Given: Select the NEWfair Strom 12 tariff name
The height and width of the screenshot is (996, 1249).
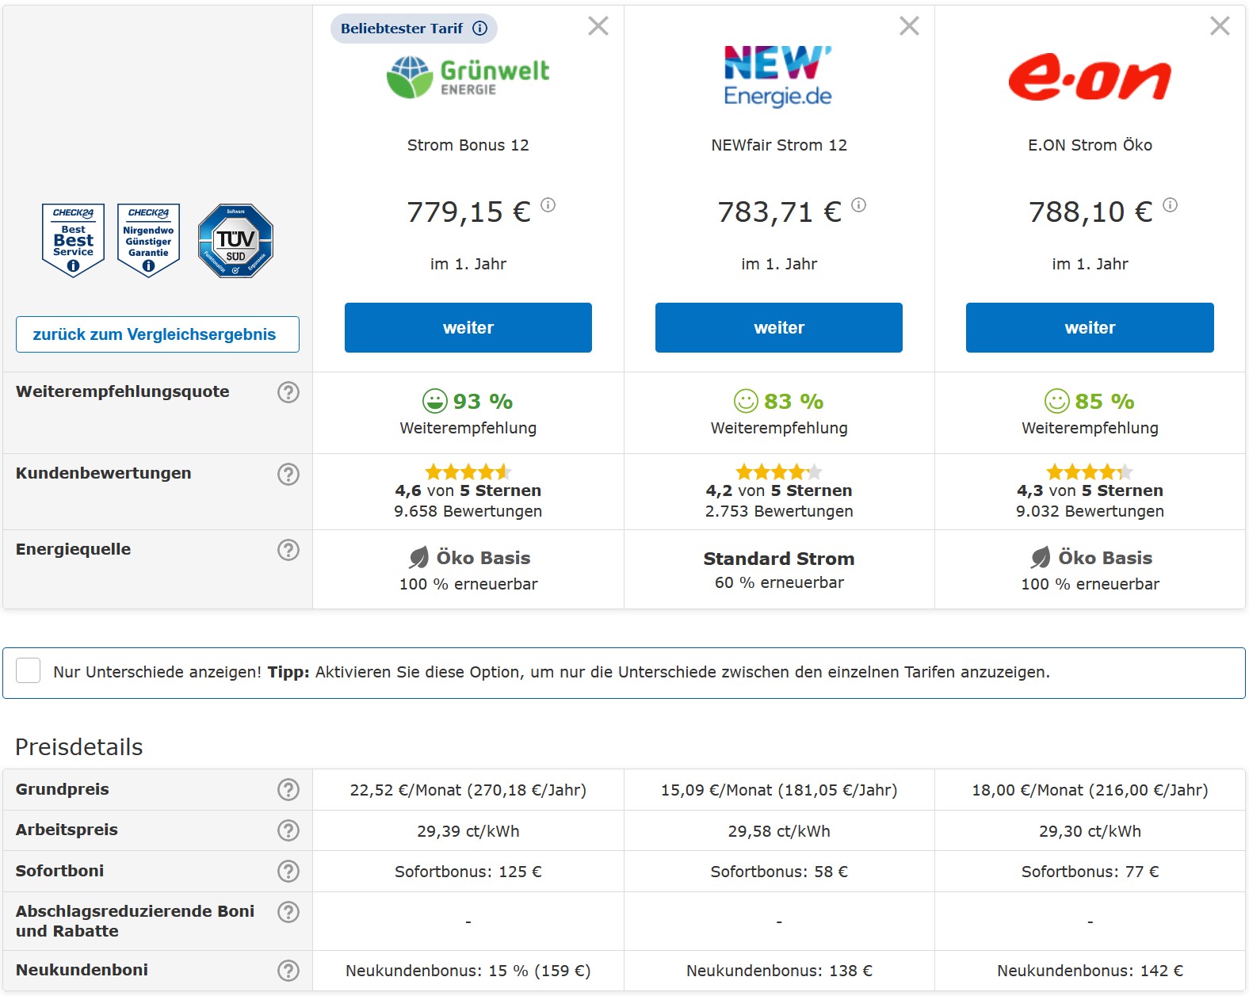Looking at the screenshot, I should (x=779, y=145).
